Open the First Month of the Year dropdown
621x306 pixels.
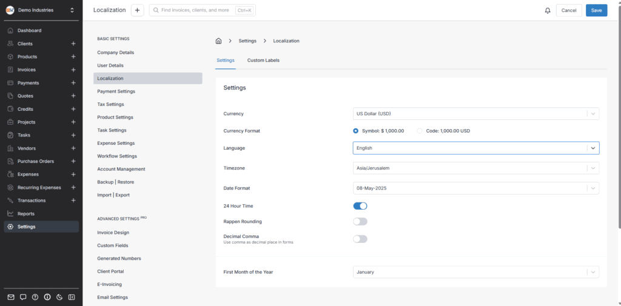(x=475, y=272)
